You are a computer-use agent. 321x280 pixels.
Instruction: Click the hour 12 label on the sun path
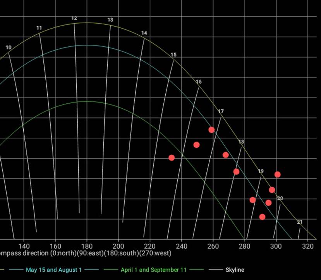point(74,18)
